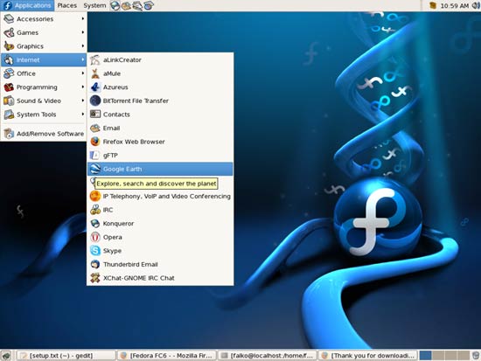Open Thunderbird Email
The image size is (481, 361).
tap(160, 264)
